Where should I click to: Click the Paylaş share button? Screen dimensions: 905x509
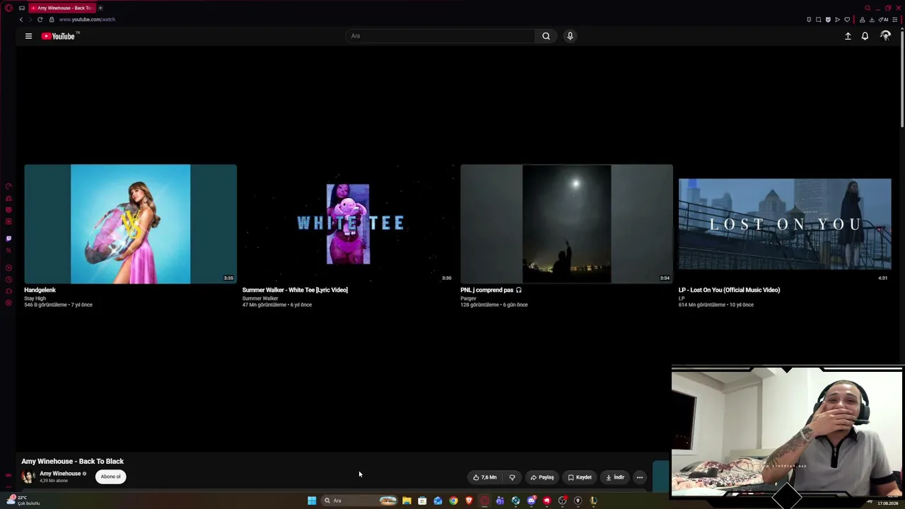coord(542,477)
